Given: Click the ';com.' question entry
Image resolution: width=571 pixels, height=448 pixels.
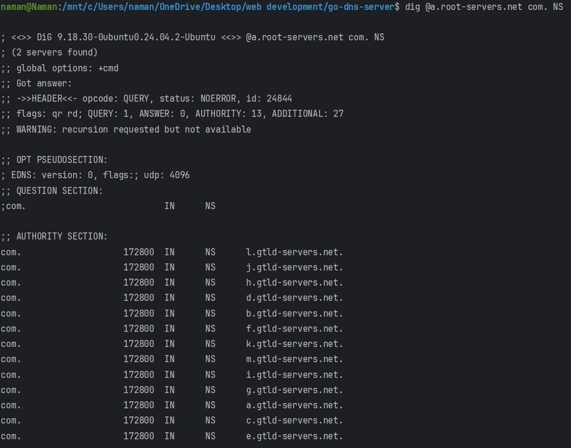Looking at the screenshot, I should coord(13,206).
